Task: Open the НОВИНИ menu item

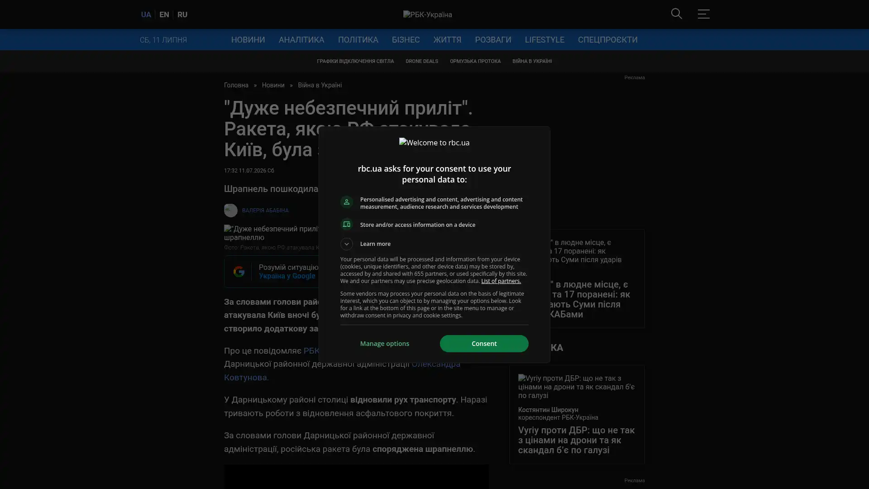Action: tap(248, 40)
